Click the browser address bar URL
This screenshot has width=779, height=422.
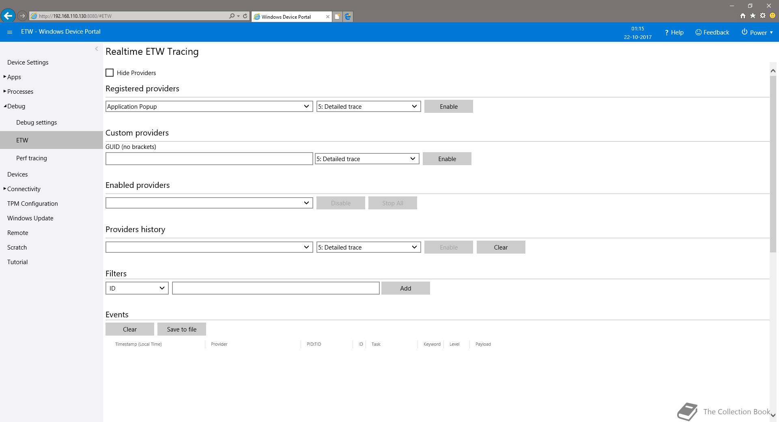click(x=75, y=16)
